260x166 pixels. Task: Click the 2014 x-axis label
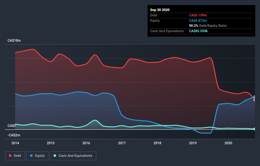point(15,143)
